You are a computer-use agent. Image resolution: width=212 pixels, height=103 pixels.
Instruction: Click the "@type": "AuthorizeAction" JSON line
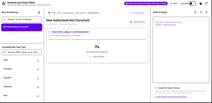tap(166, 25)
